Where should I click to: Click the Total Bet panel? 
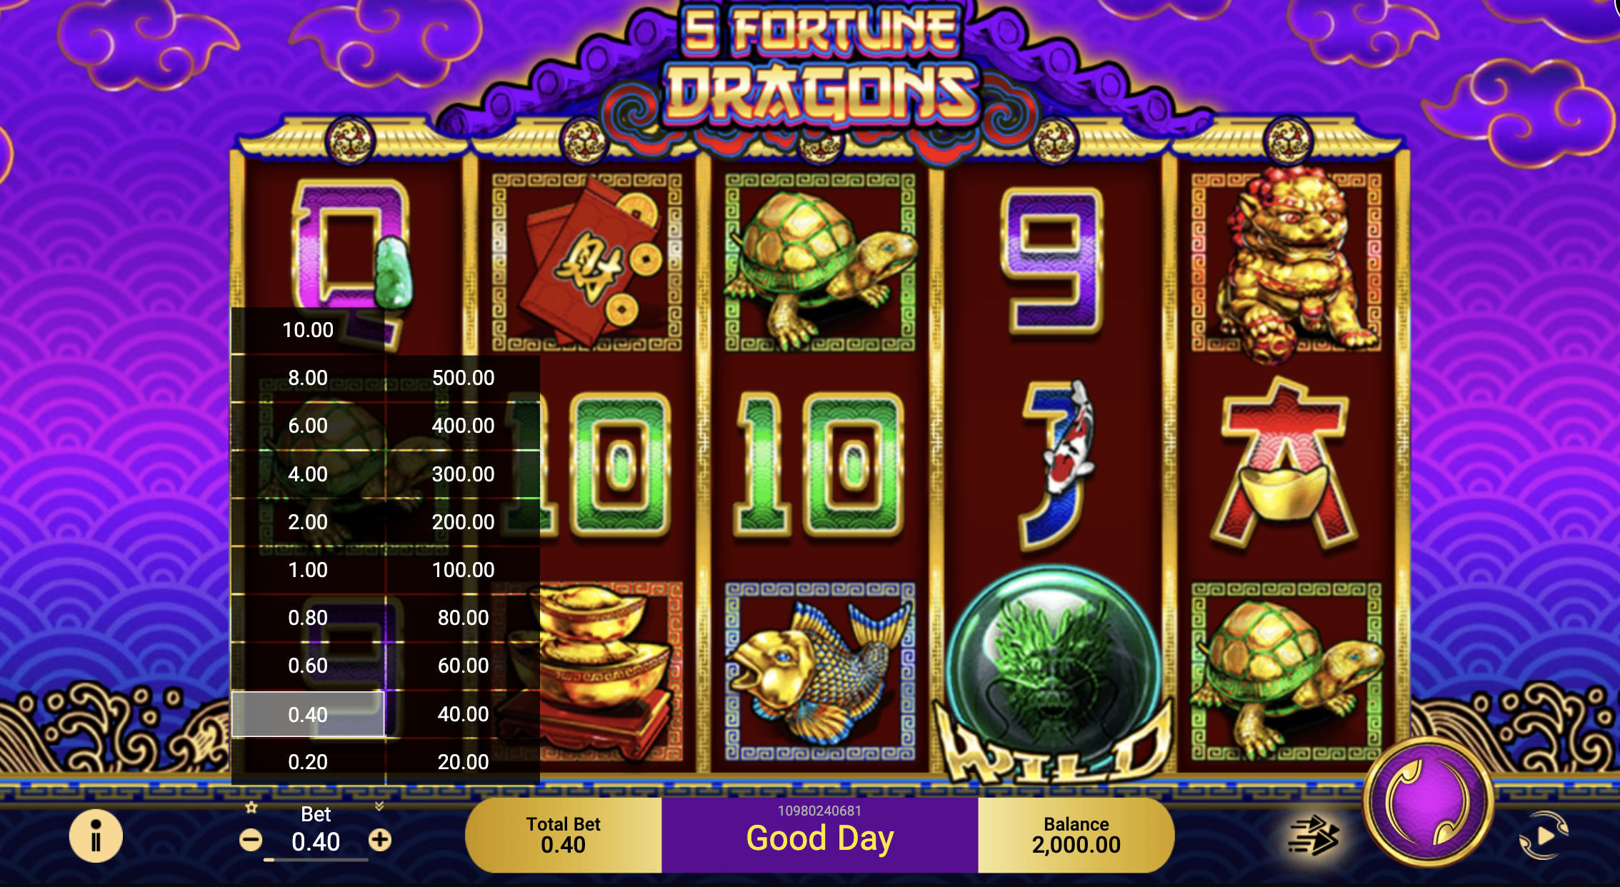click(x=564, y=835)
